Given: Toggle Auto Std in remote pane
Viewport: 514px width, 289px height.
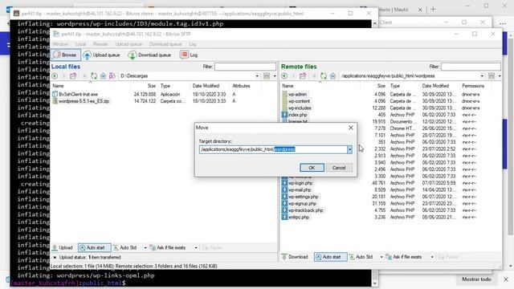Looking at the screenshot, I should [361, 257].
